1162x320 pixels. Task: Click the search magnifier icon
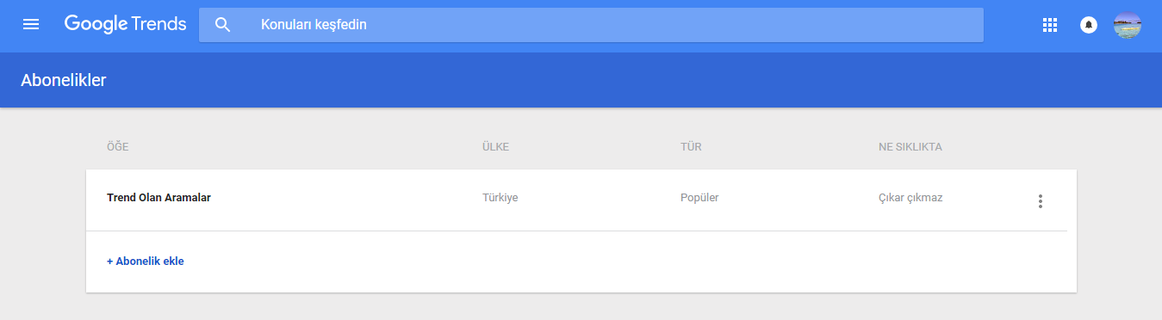(x=223, y=25)
